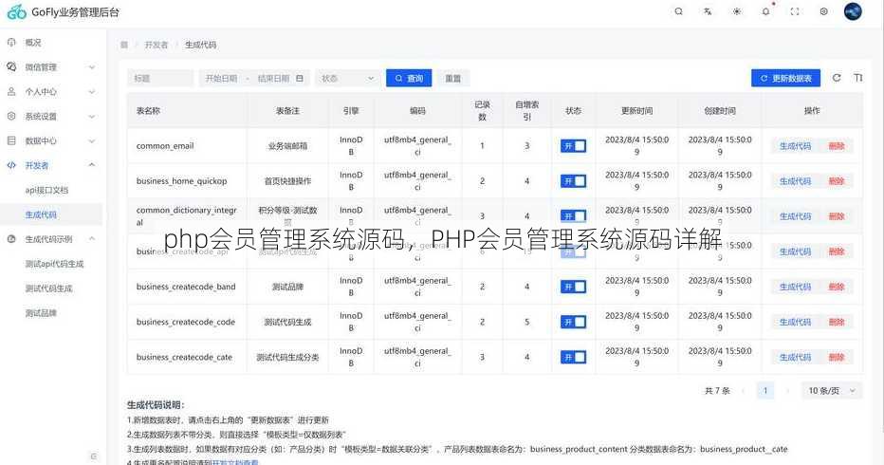884x465 pixels.
Task: Select page 1 in pagination
Action: (x=765, y=391)
